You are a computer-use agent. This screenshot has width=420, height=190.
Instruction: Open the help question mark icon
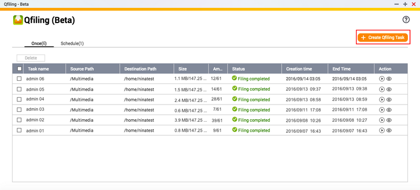[406, 19]
